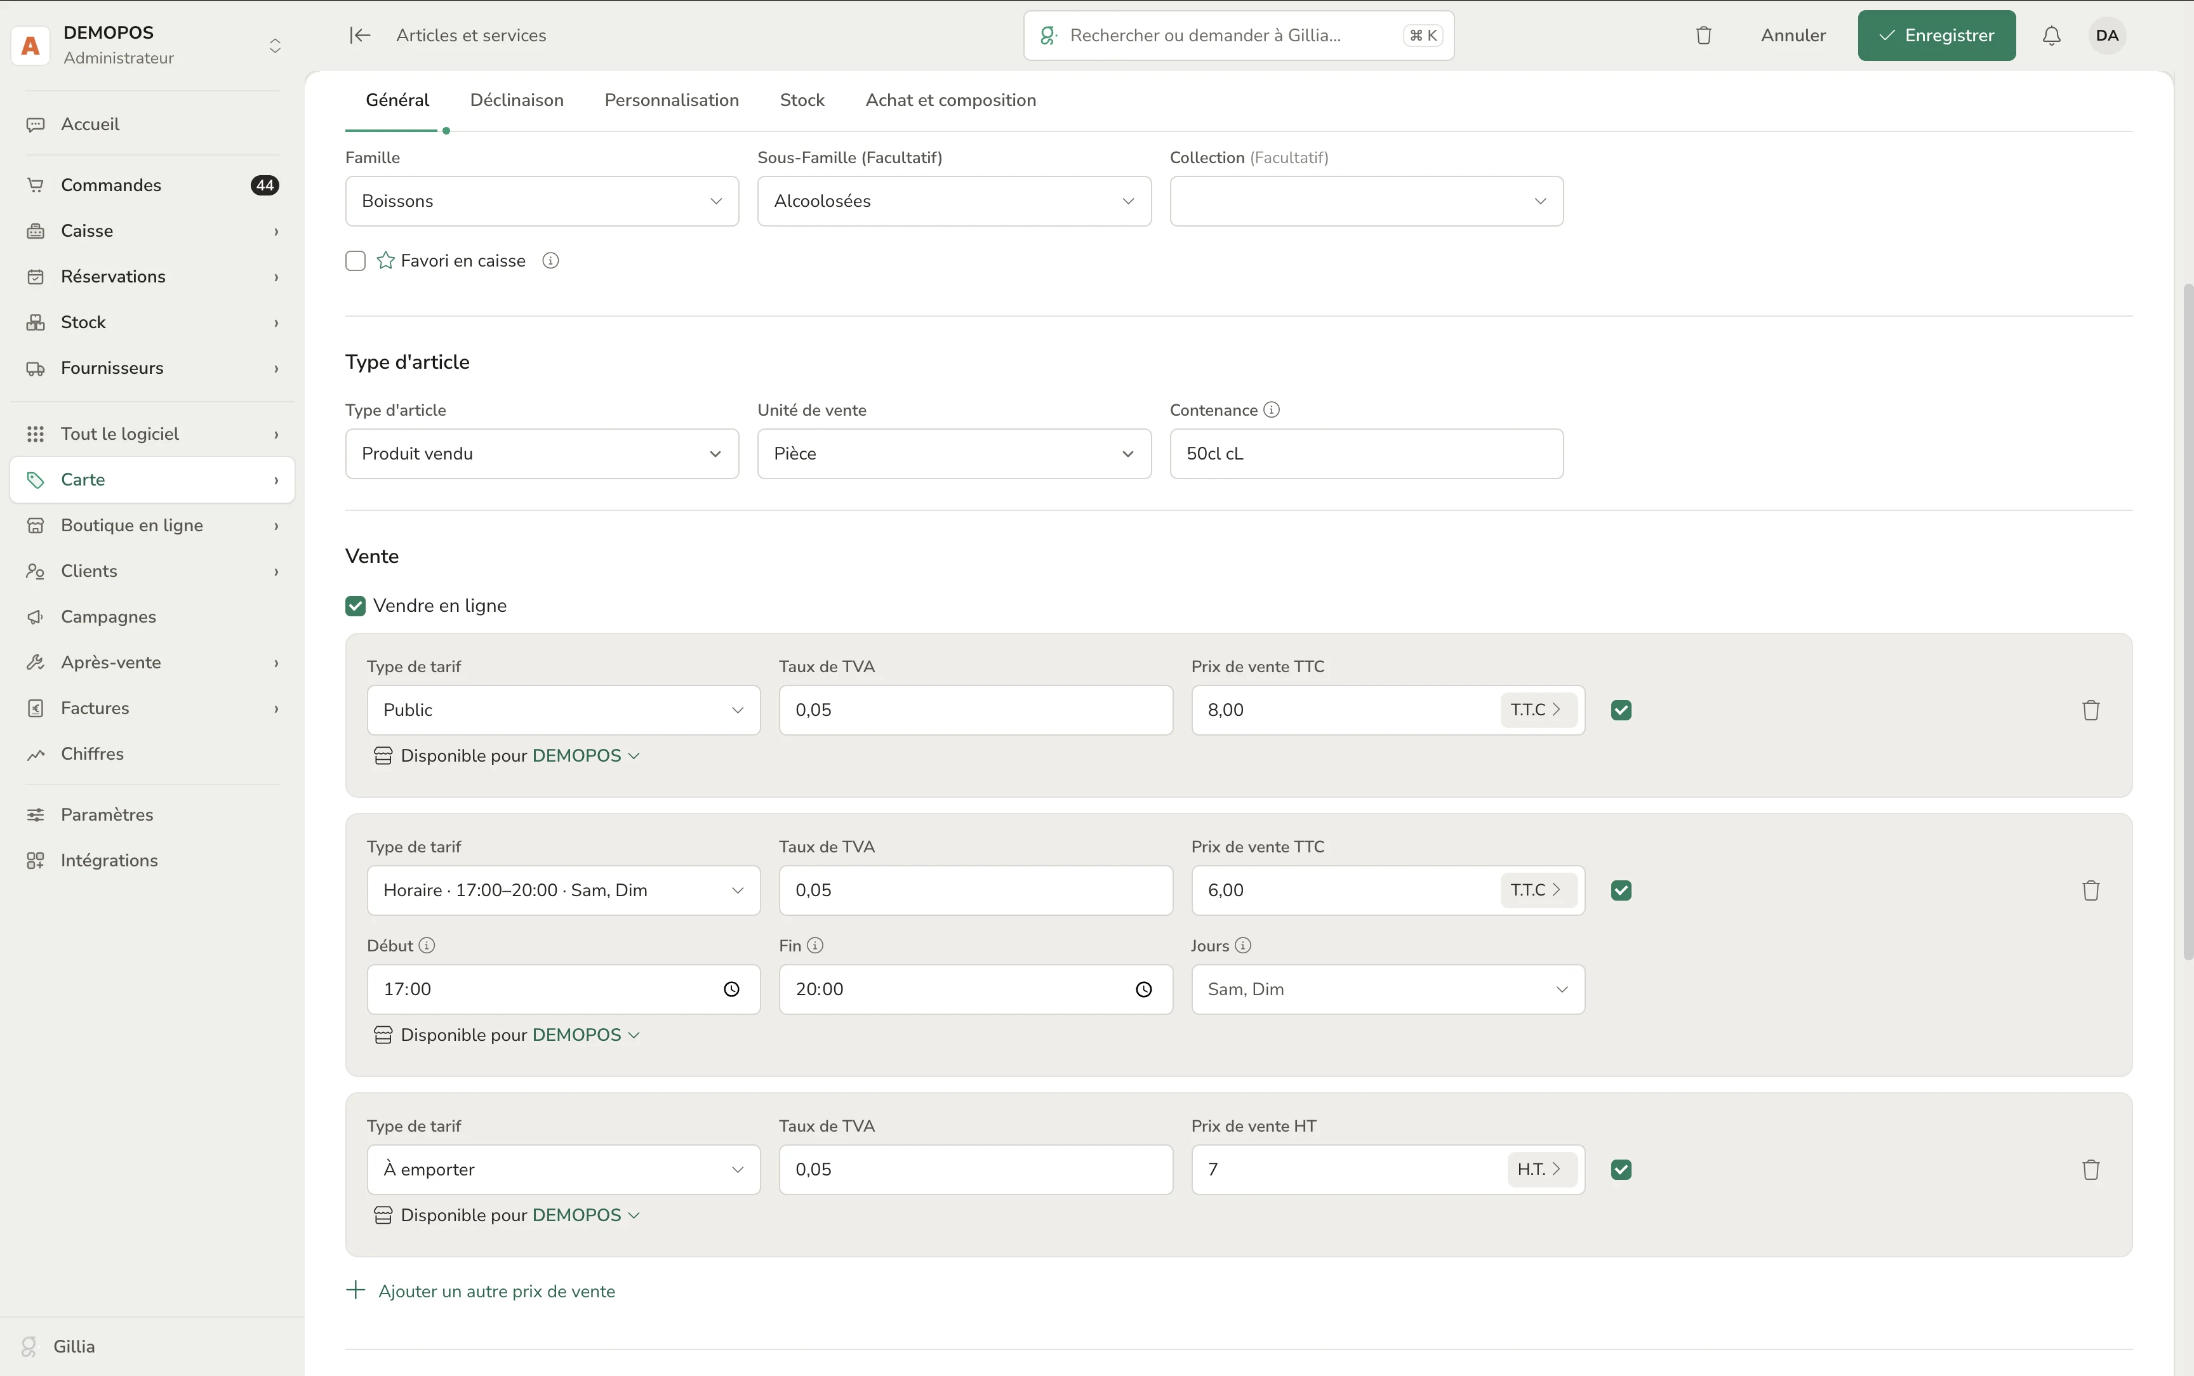The image size is (2194, 1376).
Task: Click the Contenance field with 50cl cL
Action: pos(1366,453)
